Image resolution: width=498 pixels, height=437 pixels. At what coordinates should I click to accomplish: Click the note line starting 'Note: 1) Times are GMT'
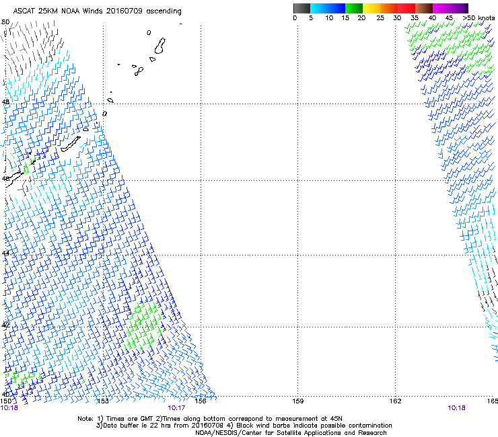coord(209,419)
